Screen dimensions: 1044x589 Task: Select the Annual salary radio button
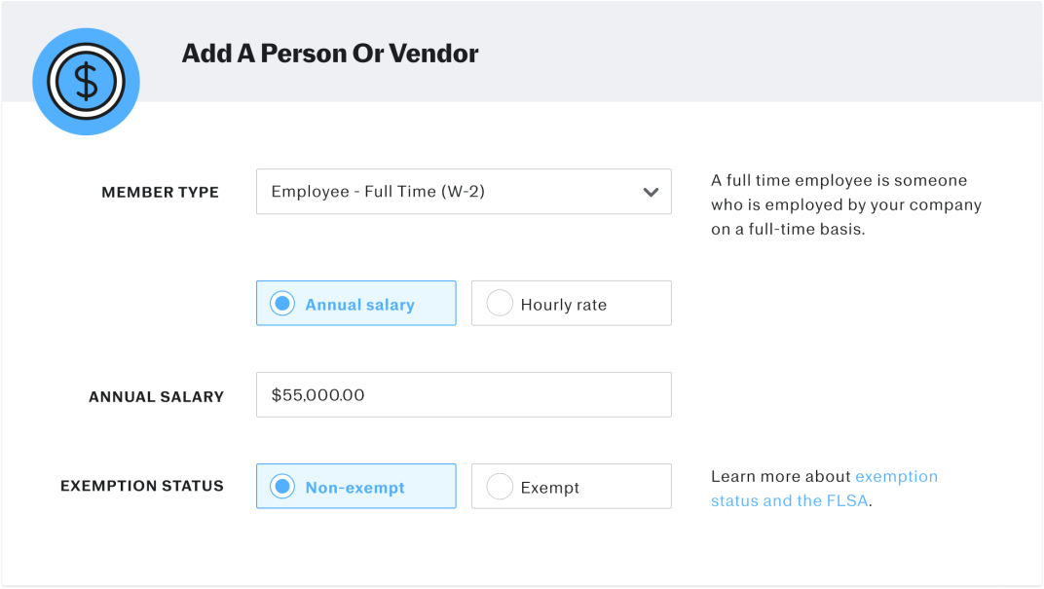coord(281,303)
